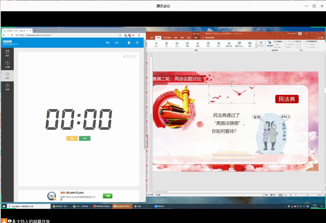Click the 共享 (Share) button in PowerPoint

(x=320, y=38)
